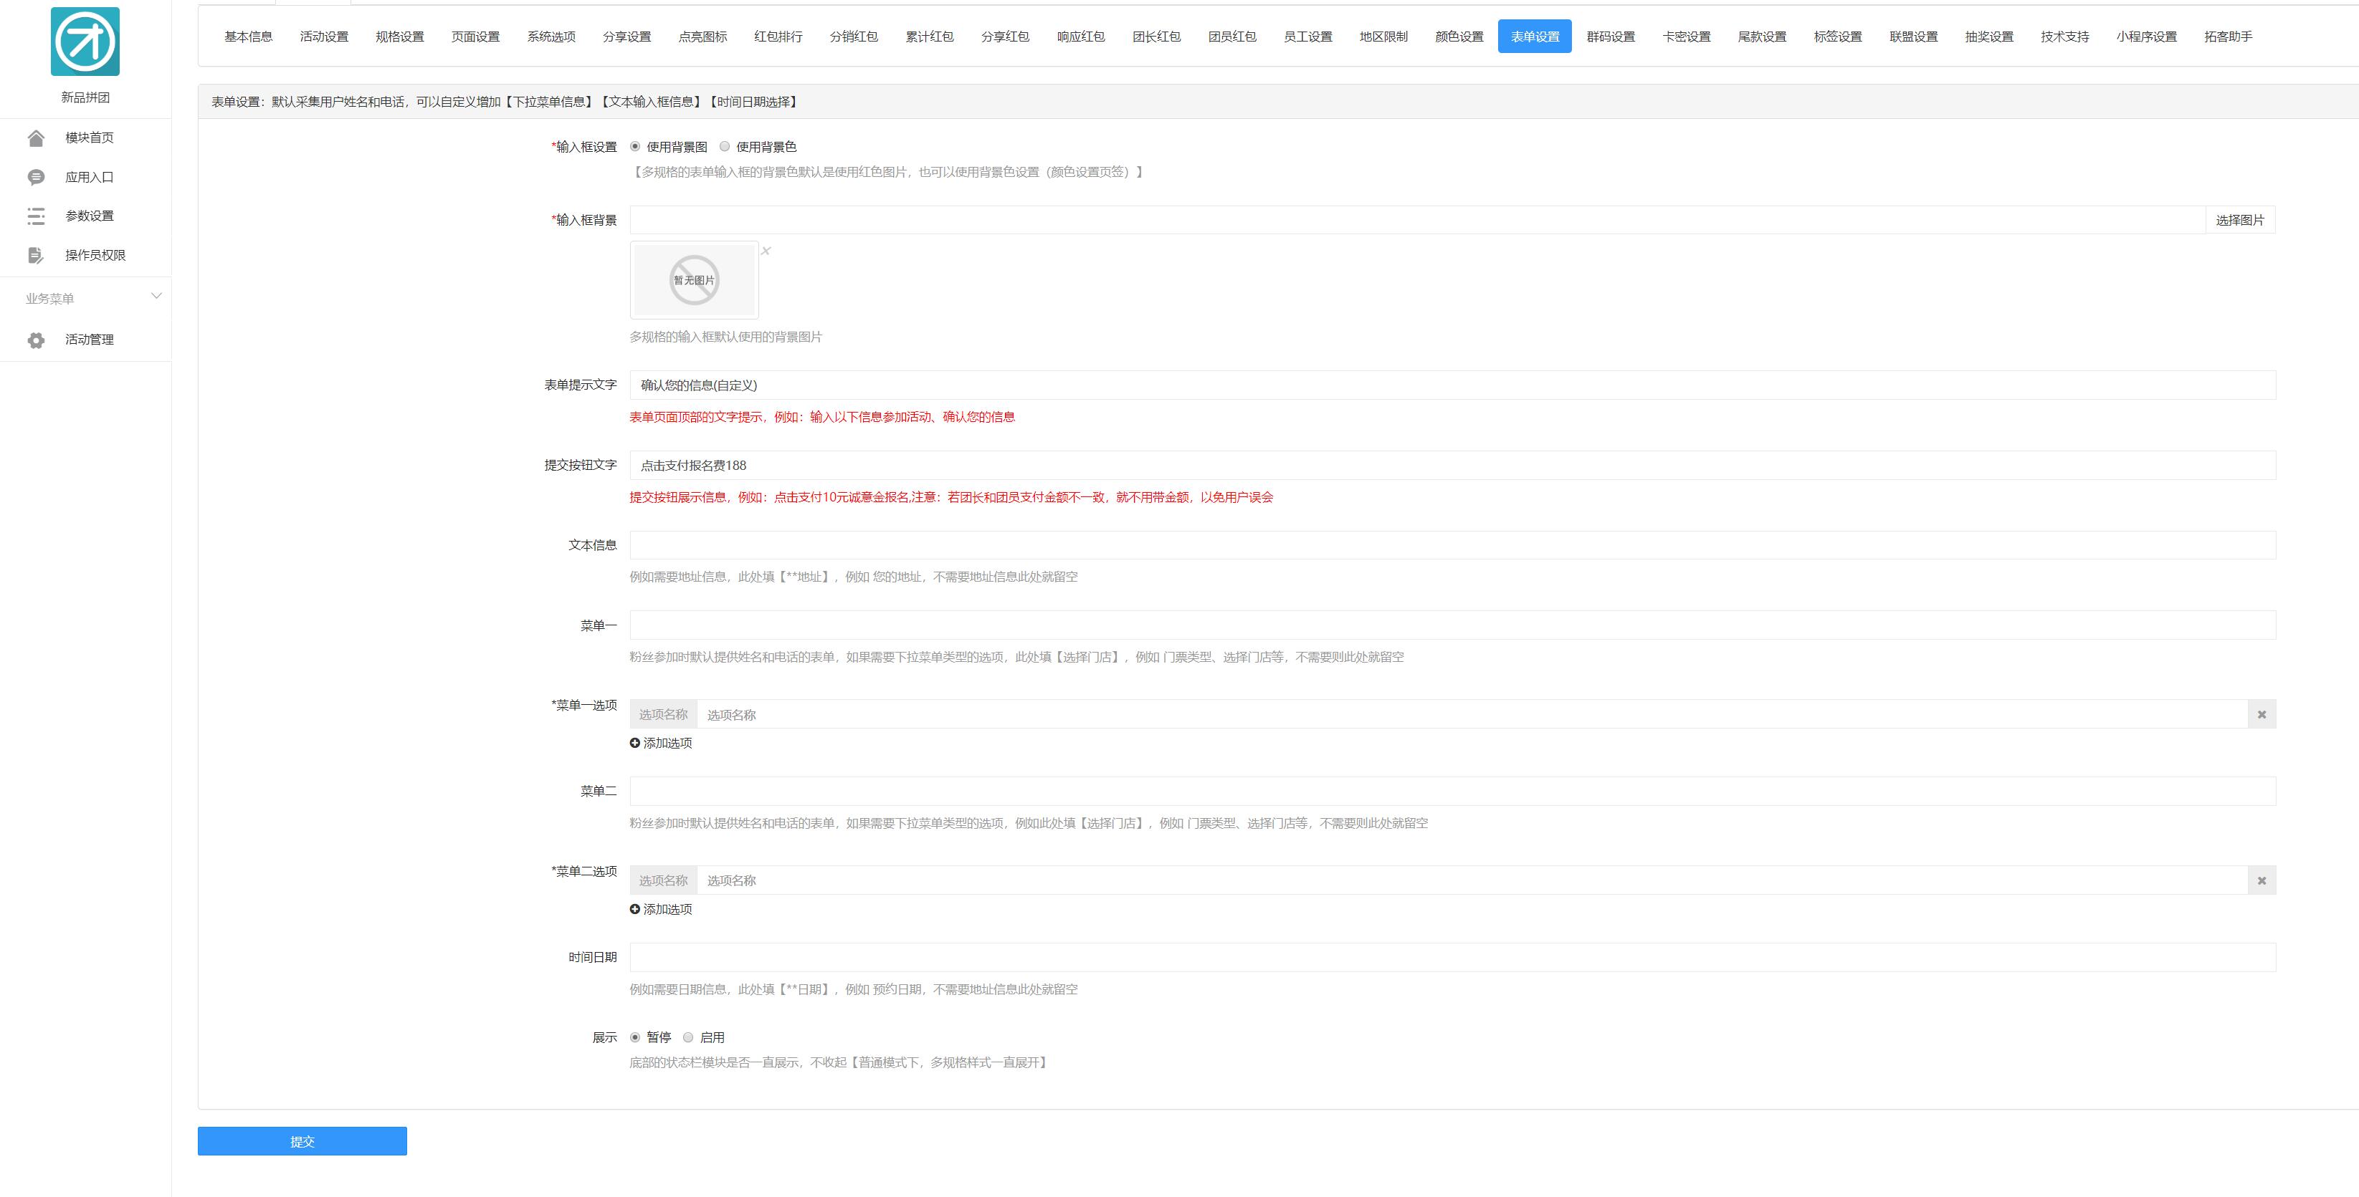
Task: Open the 标签设置 tab
Action: 1838,37
